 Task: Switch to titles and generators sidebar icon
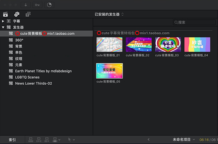(x=28, y=14)
